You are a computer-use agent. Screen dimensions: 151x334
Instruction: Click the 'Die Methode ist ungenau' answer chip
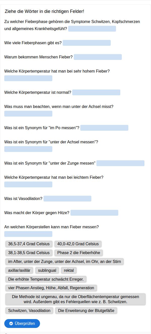pyautogui.click(x=75, y=299)
